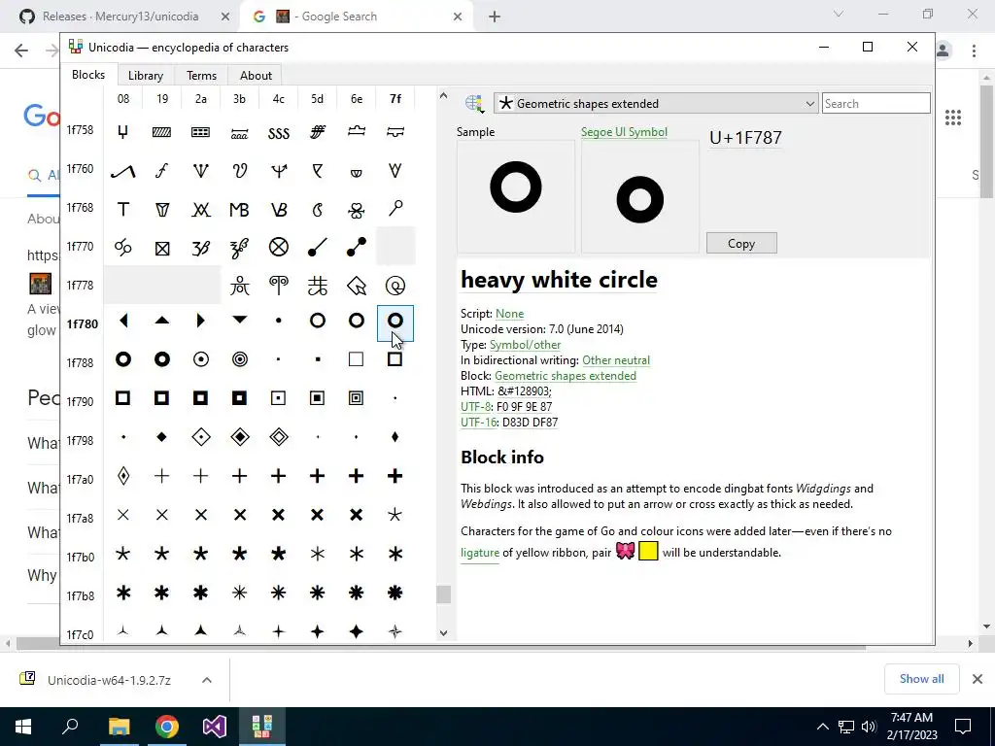This screenshot has width=995, height=746.
Task: Open Chrome's tab search chevron
Action: coord(839,14)
